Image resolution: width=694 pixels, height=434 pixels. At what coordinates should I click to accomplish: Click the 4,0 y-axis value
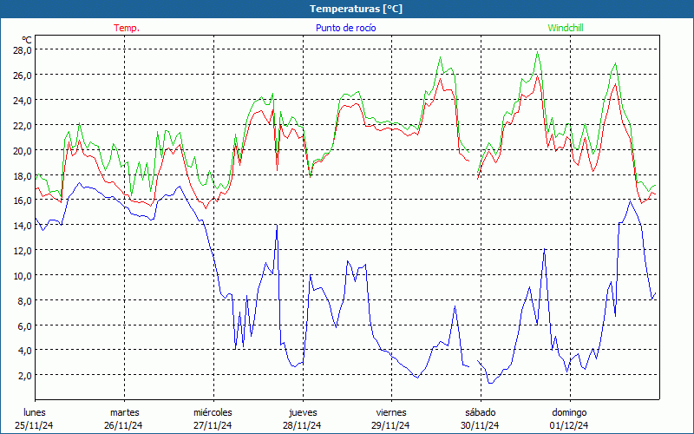[24, 351]
